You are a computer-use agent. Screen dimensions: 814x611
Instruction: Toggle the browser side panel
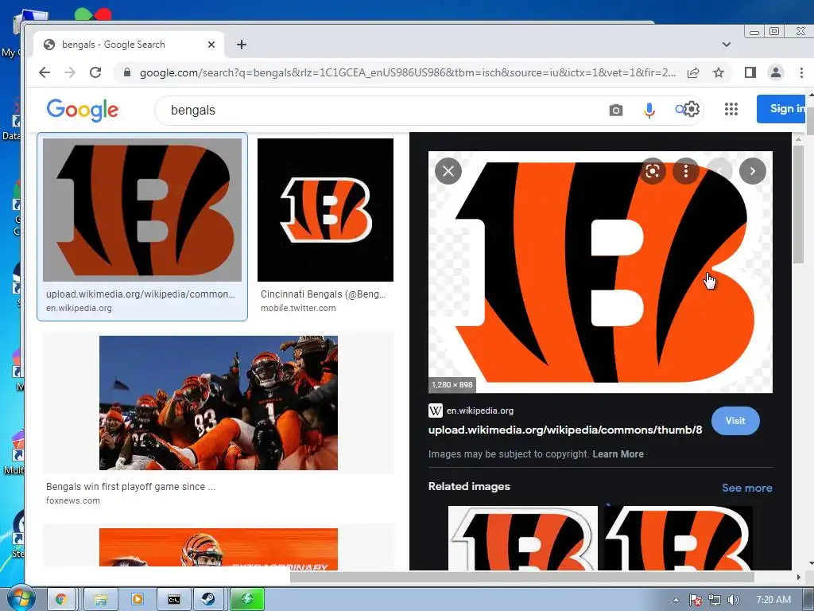[x=750, y=72]
